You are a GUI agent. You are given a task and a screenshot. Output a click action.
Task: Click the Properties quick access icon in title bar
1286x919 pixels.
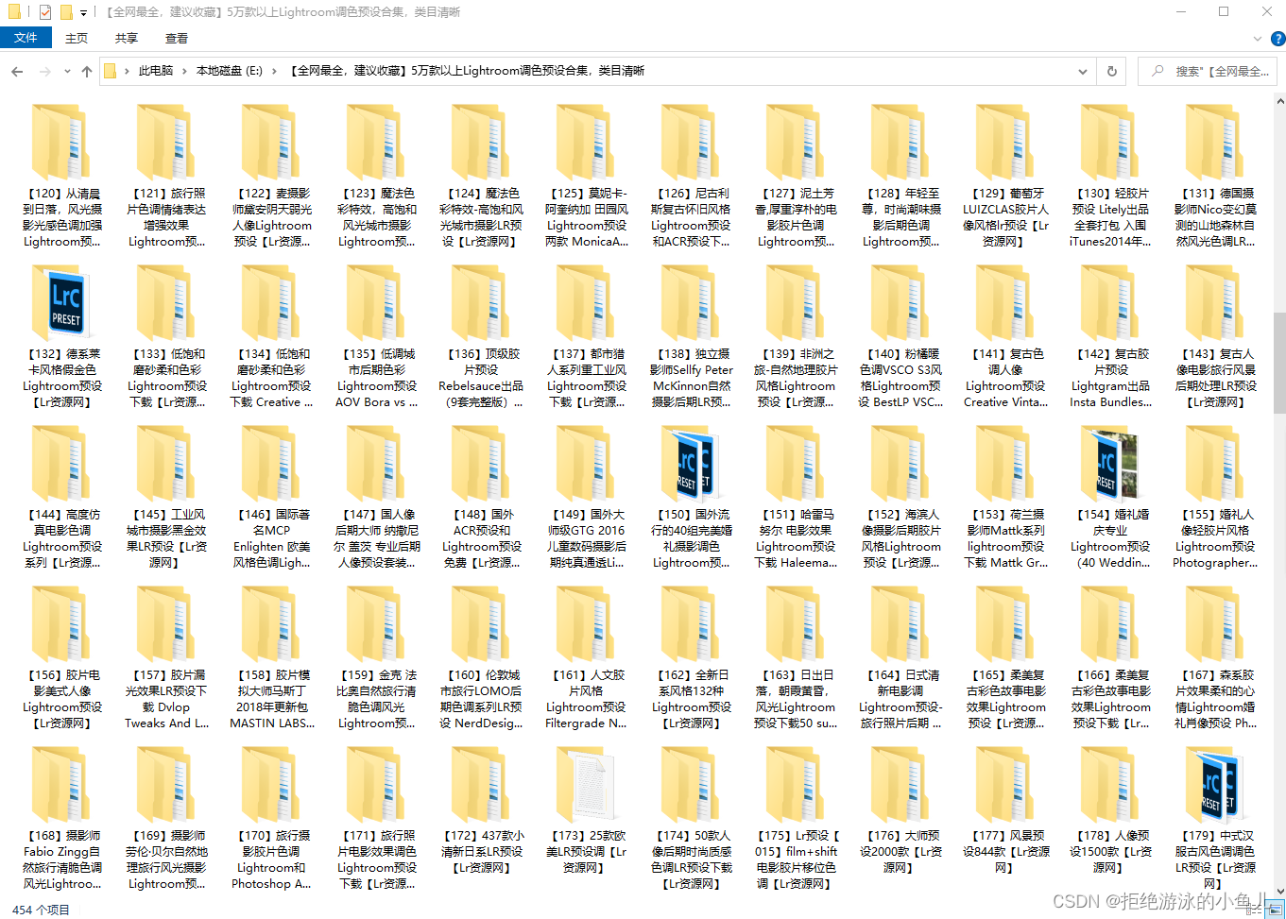click(x=44, y=12)
